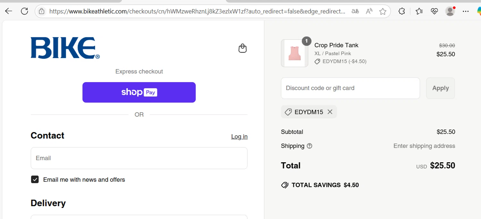
Task: Click the EDYDM15 discount chip tag icon
Action: point(288,112)
